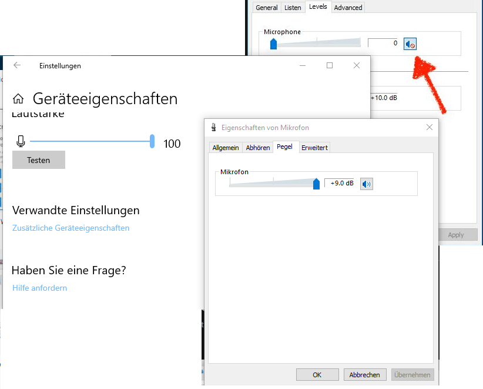The height and width of the screenshot is (389, 483).
Task: Open the Abhören tab
Action: click(257, 147)
